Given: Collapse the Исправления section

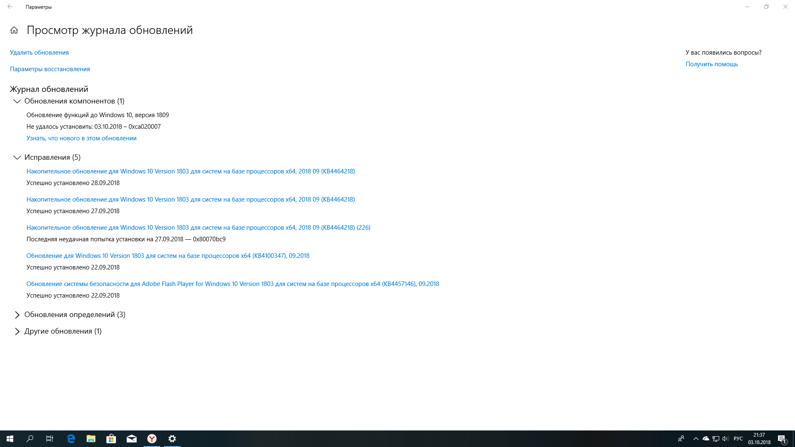Looking at the screenshot, I should (x=17, y=157).
